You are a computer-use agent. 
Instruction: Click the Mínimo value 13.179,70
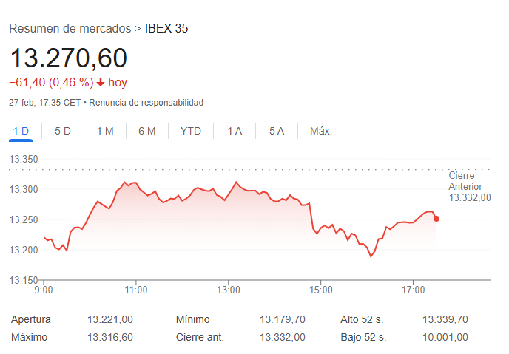click(282, 319)
